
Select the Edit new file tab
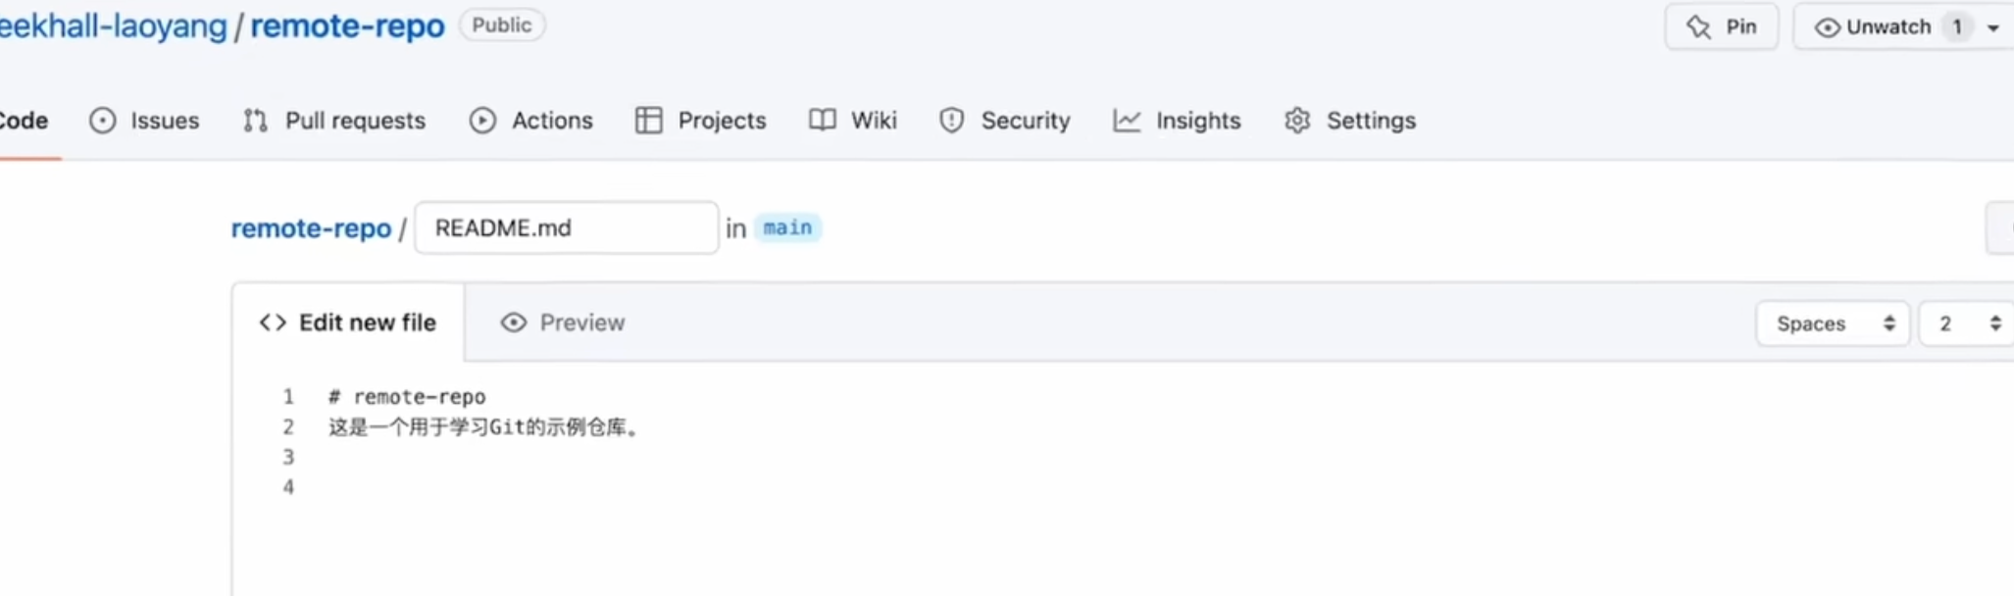point(348,323)
